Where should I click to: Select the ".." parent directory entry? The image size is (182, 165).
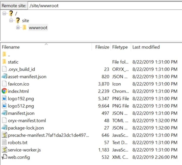(x=9, y=56)
